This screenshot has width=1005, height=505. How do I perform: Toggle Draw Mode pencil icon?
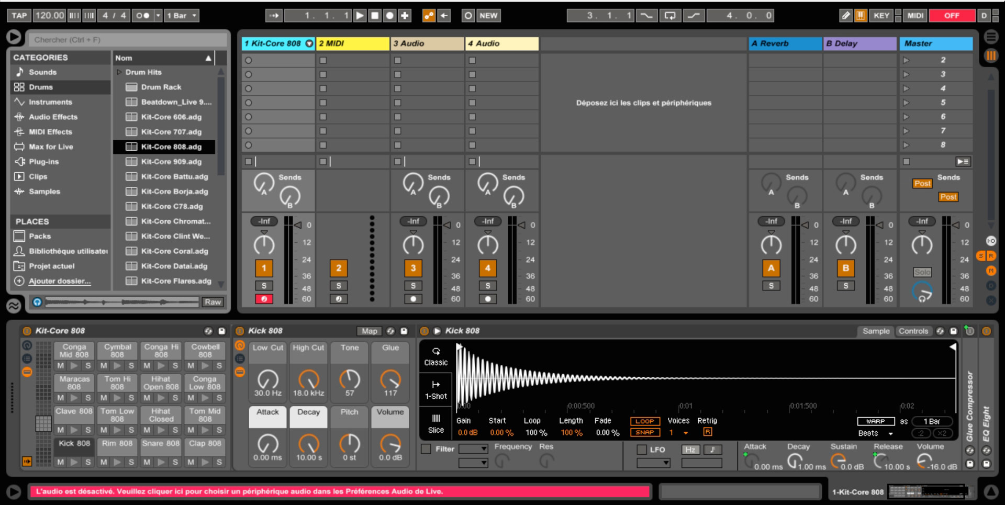click(845, 16)
